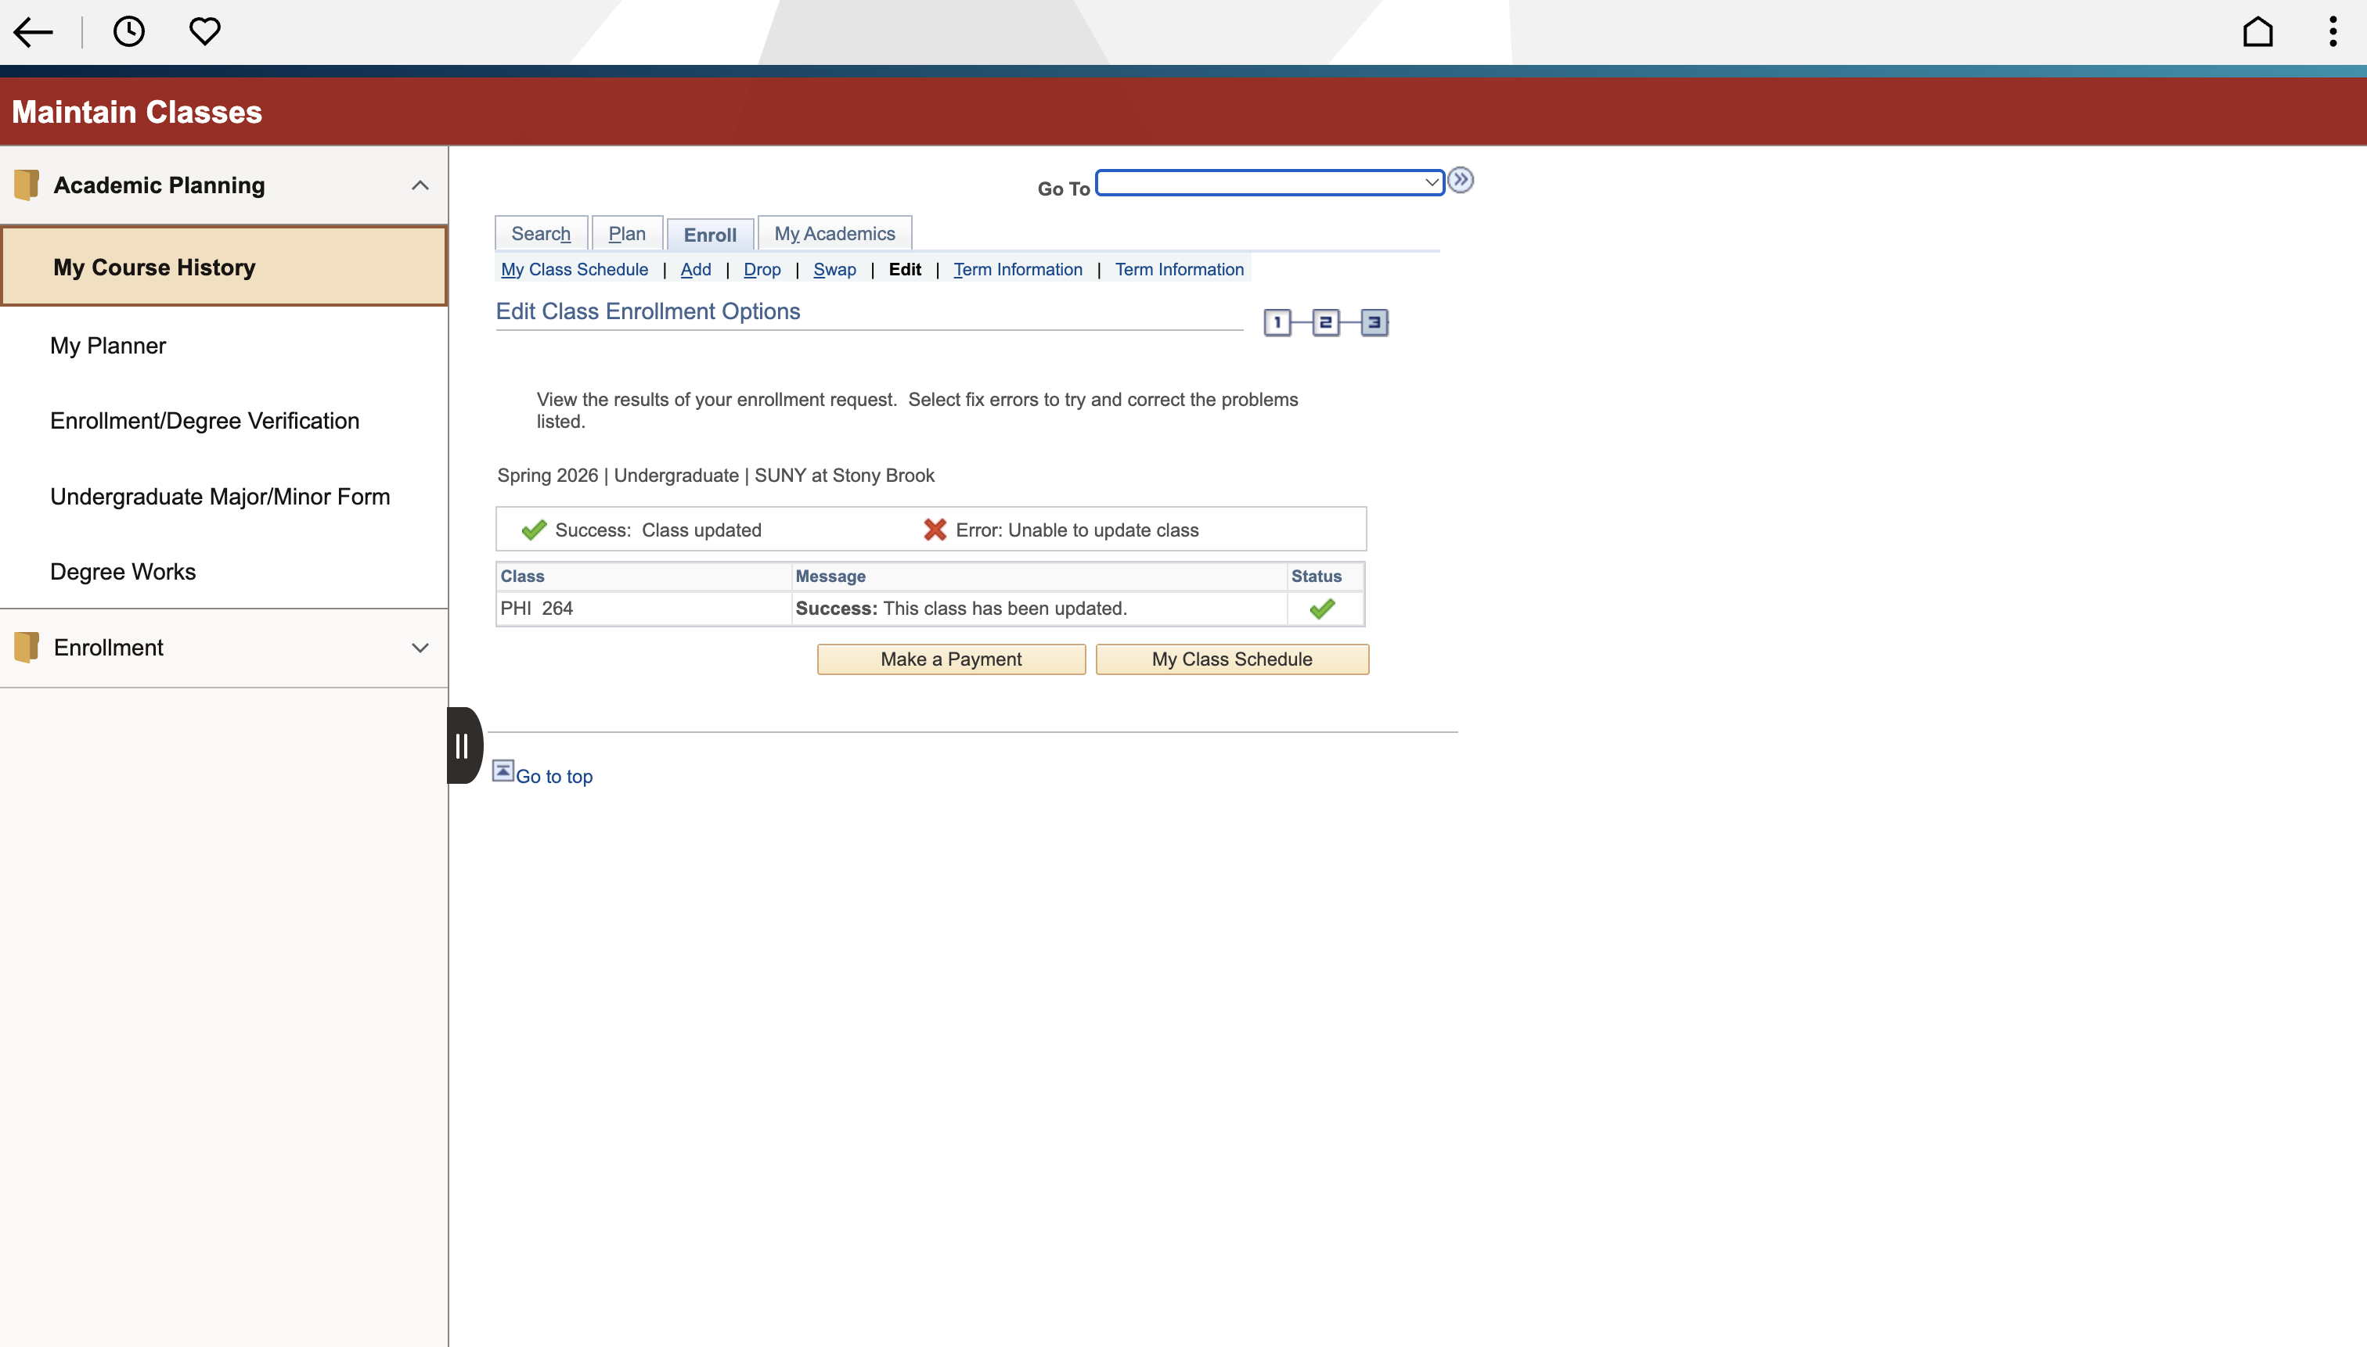Open the Drop sub-tab link
The height and width of the screenshot is (1347, 2367).
[762, 269]
